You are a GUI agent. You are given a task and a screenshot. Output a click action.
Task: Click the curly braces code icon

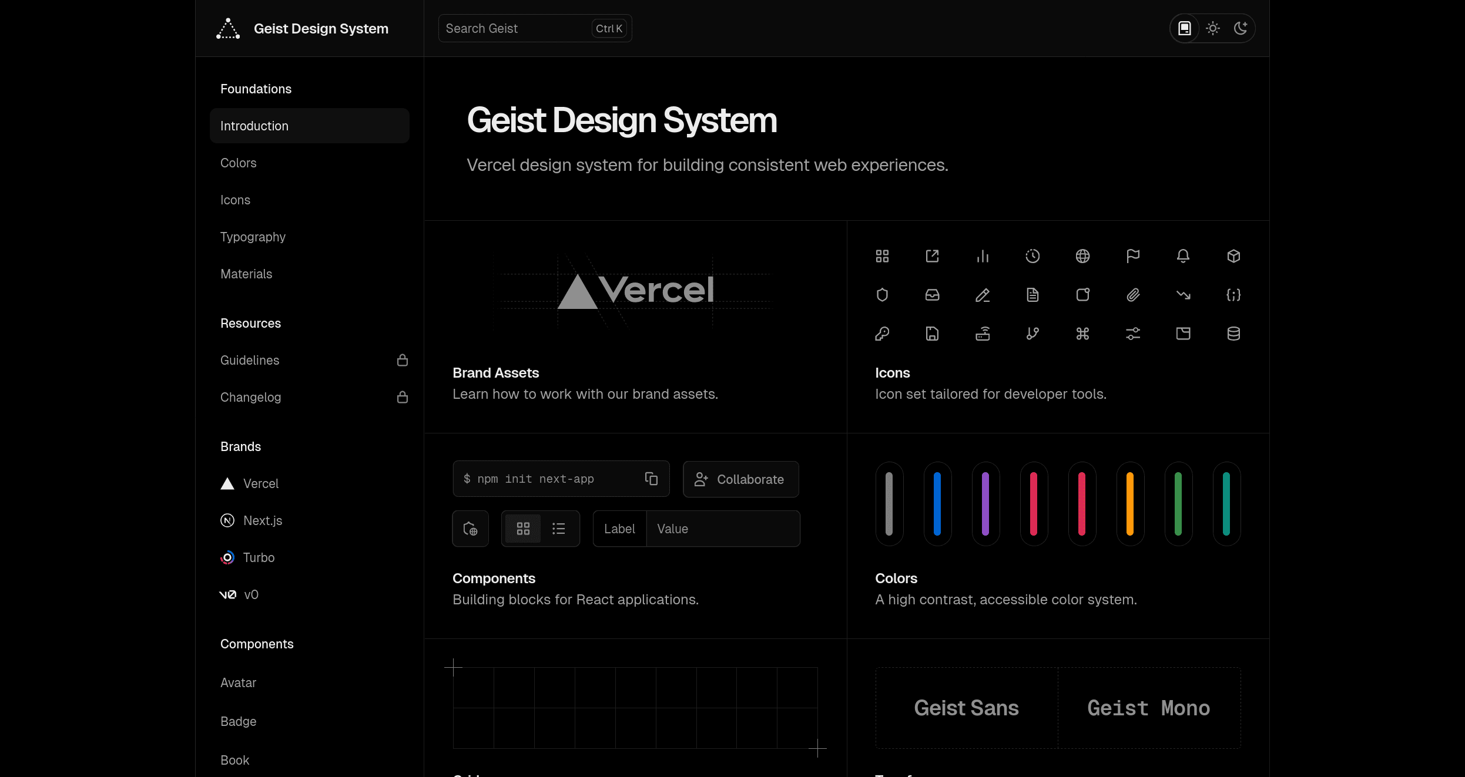click(1233, 295)
